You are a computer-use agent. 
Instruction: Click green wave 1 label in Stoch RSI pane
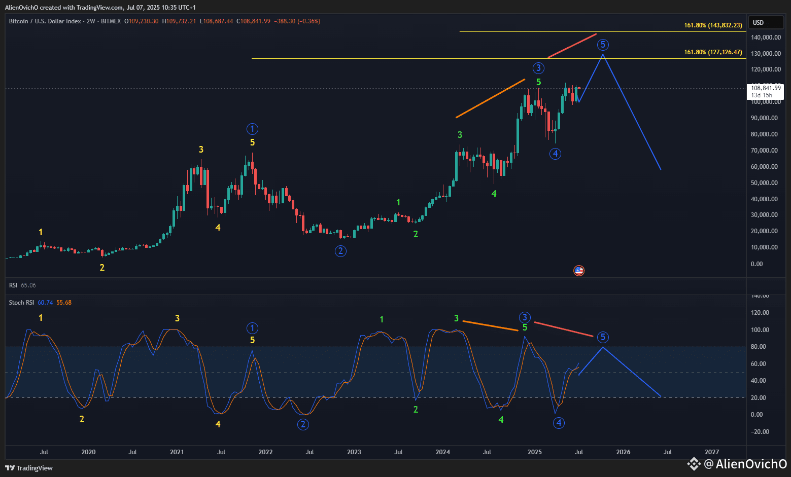[382, 319]
